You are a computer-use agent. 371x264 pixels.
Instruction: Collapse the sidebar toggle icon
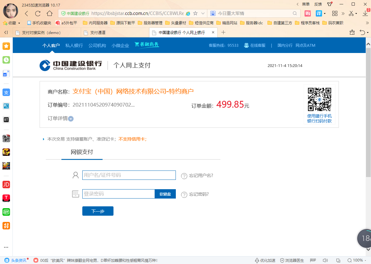point(6,32)
